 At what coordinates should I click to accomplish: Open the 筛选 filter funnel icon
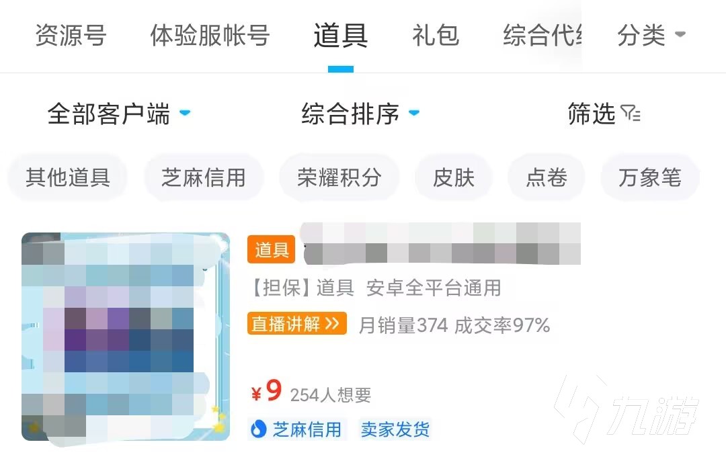pyautogui.click(x=630, y=114)
